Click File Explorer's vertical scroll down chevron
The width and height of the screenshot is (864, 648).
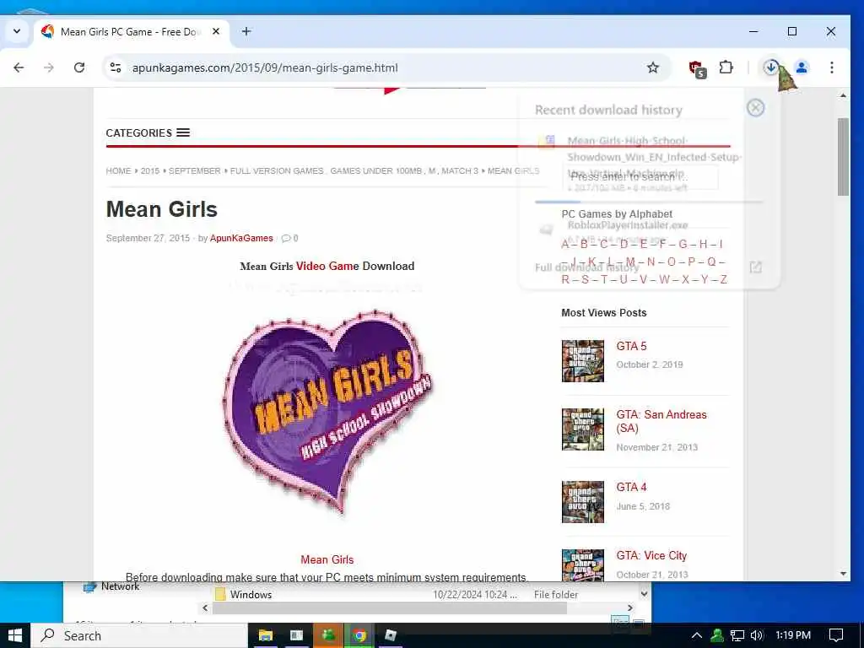pos(644,594)
